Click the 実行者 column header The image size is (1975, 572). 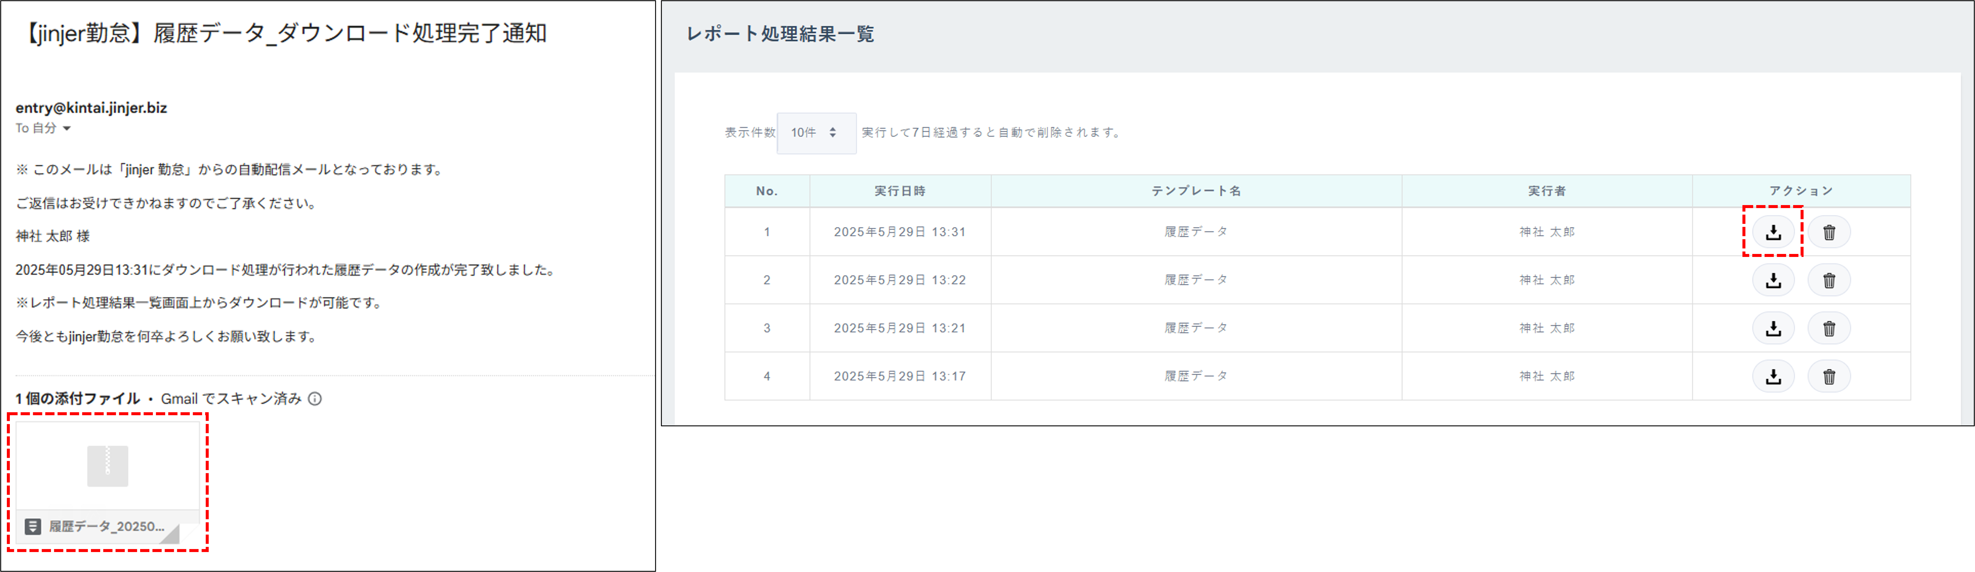coord(1547,191)
